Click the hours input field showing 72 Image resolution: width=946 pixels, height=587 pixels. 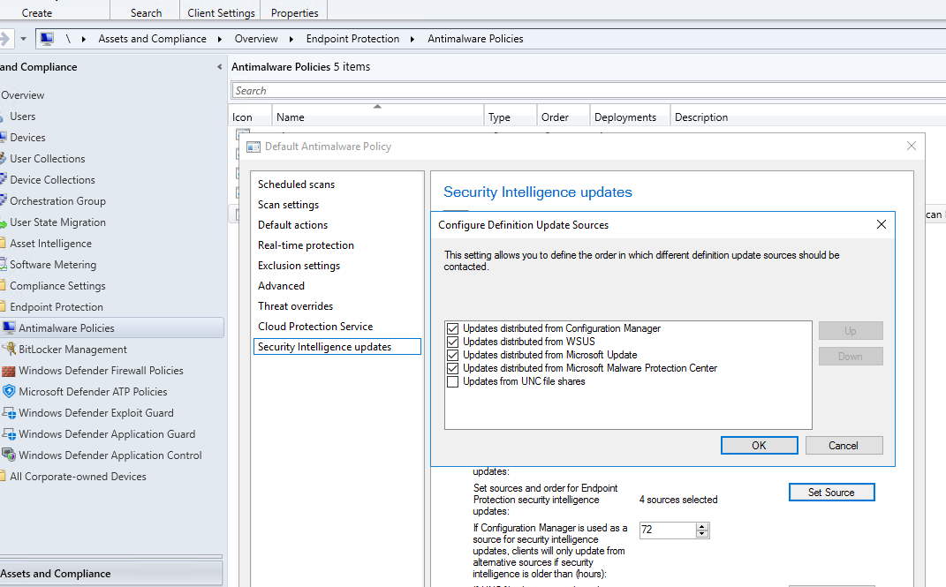tap(667, 530)
